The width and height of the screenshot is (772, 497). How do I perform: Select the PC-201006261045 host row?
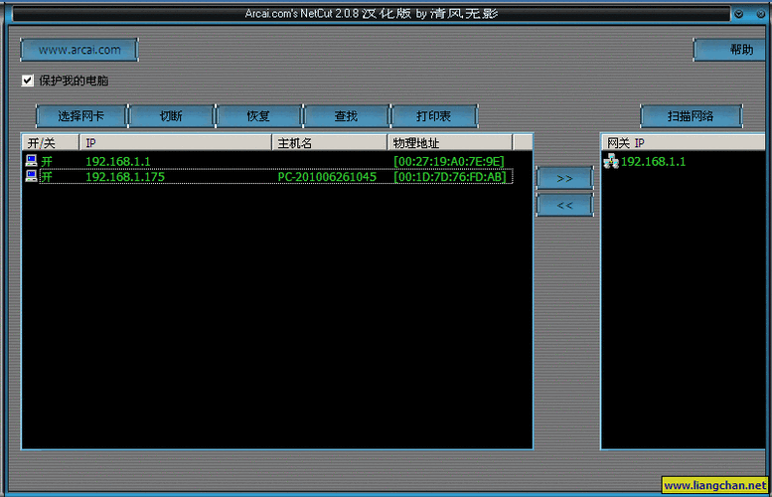[327, 177]
